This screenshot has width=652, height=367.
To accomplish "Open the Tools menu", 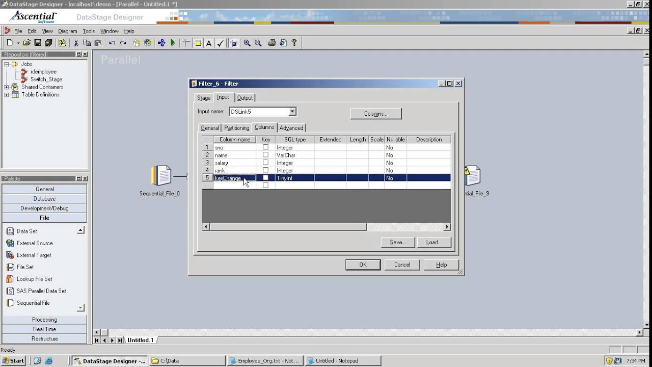I will point(89,31).
